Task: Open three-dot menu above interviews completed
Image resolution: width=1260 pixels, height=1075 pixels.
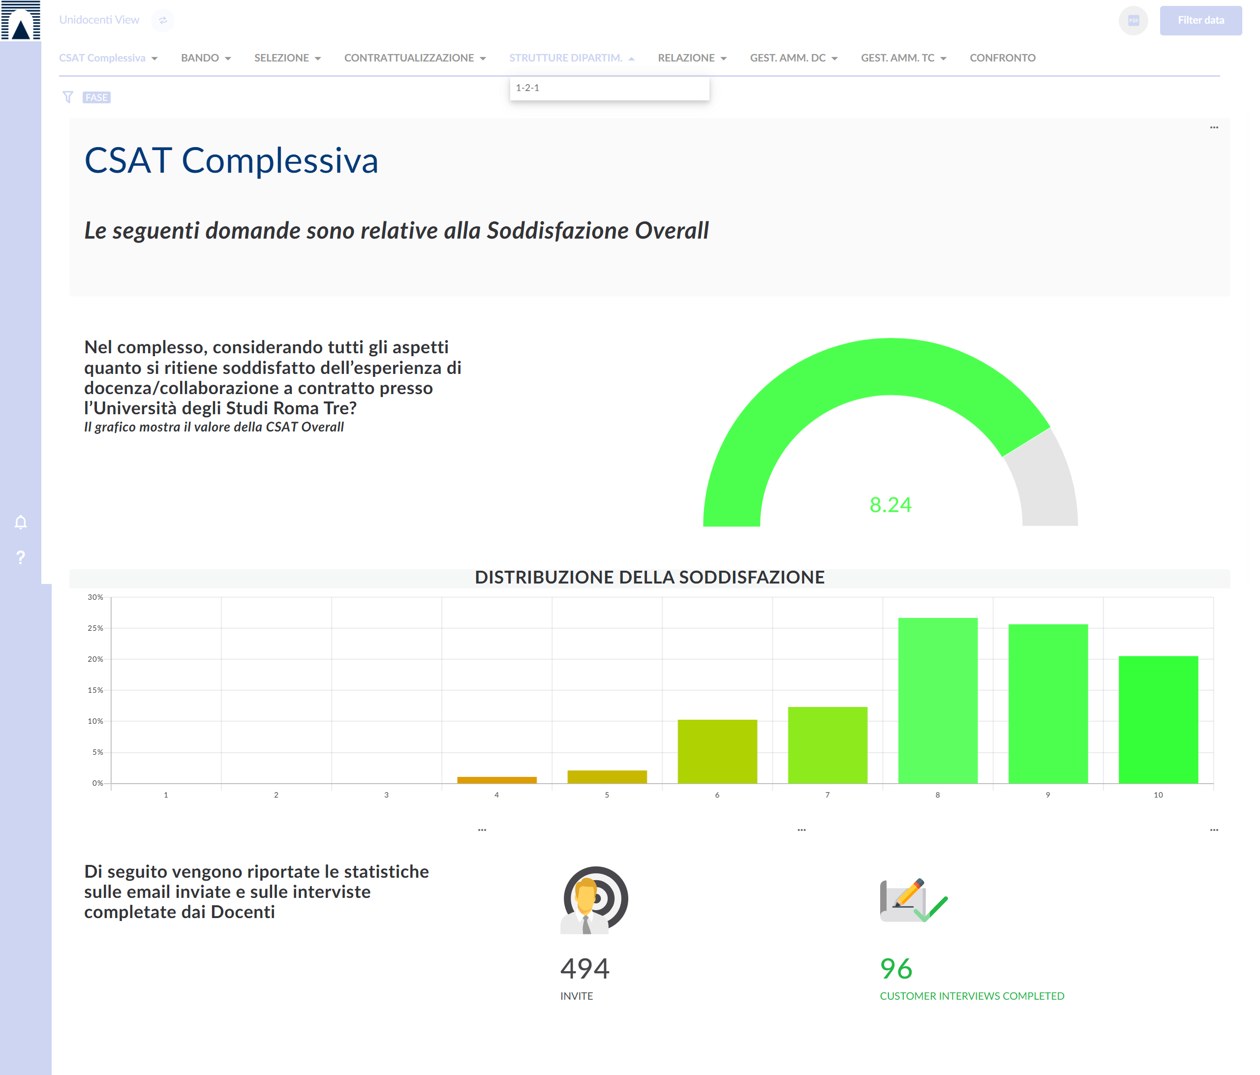Action: coord(1214,830)
